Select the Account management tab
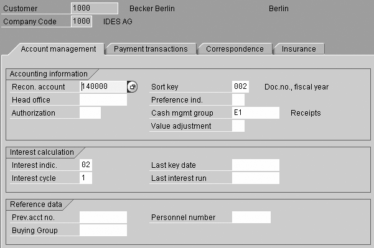374x248 pixels. [58, 49]
